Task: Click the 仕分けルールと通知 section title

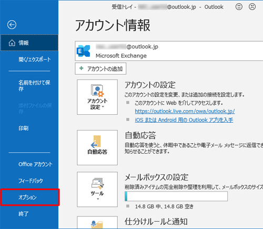Action: pyautogui.click(x=156, y=222)
